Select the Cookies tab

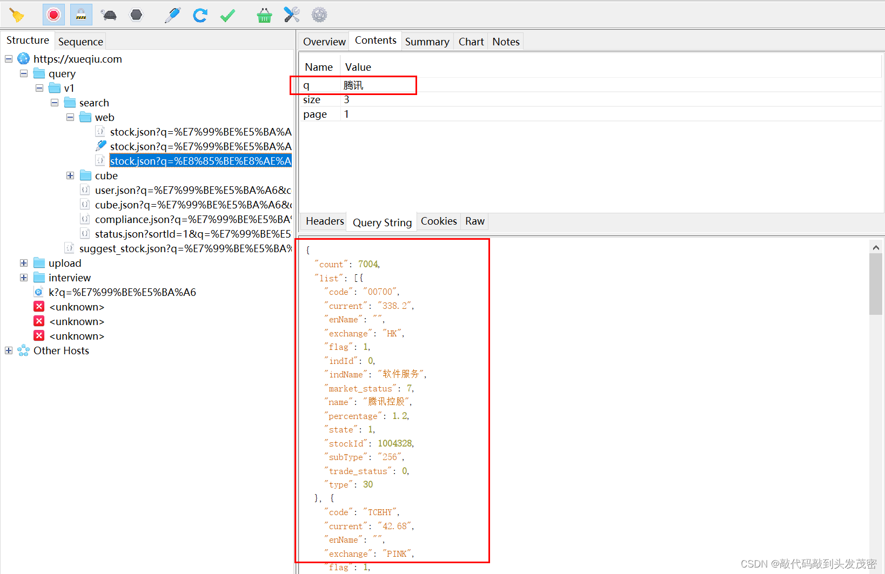439,221
